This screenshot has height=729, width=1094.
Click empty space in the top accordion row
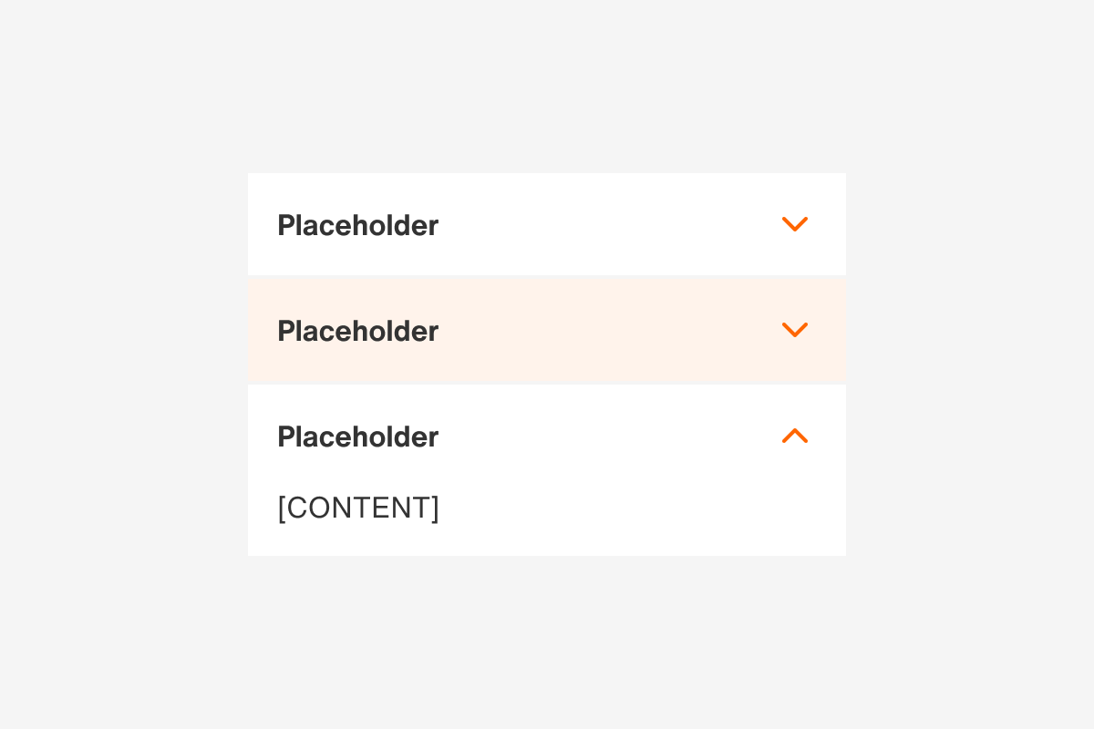[x=602, y=224]
